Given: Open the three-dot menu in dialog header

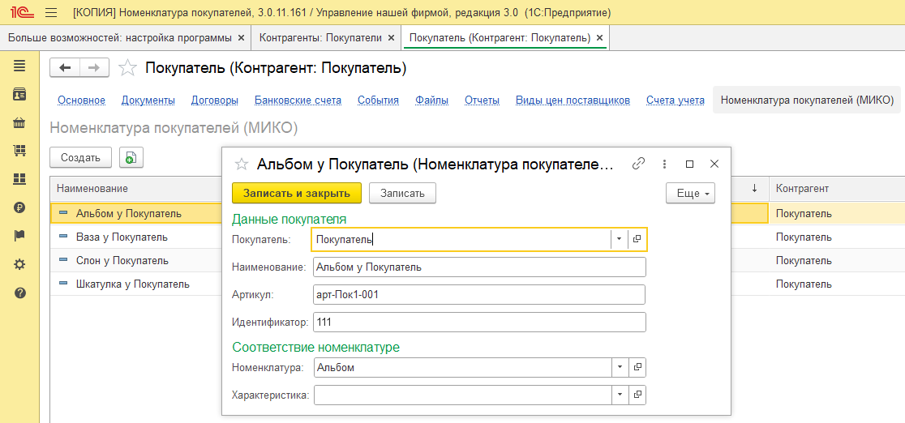Looking at the screenshot, I should (664, 164).
